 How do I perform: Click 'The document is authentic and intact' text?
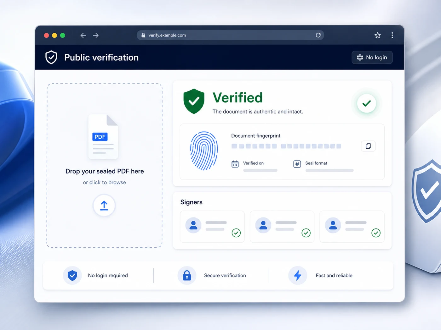tap(258, 112)
